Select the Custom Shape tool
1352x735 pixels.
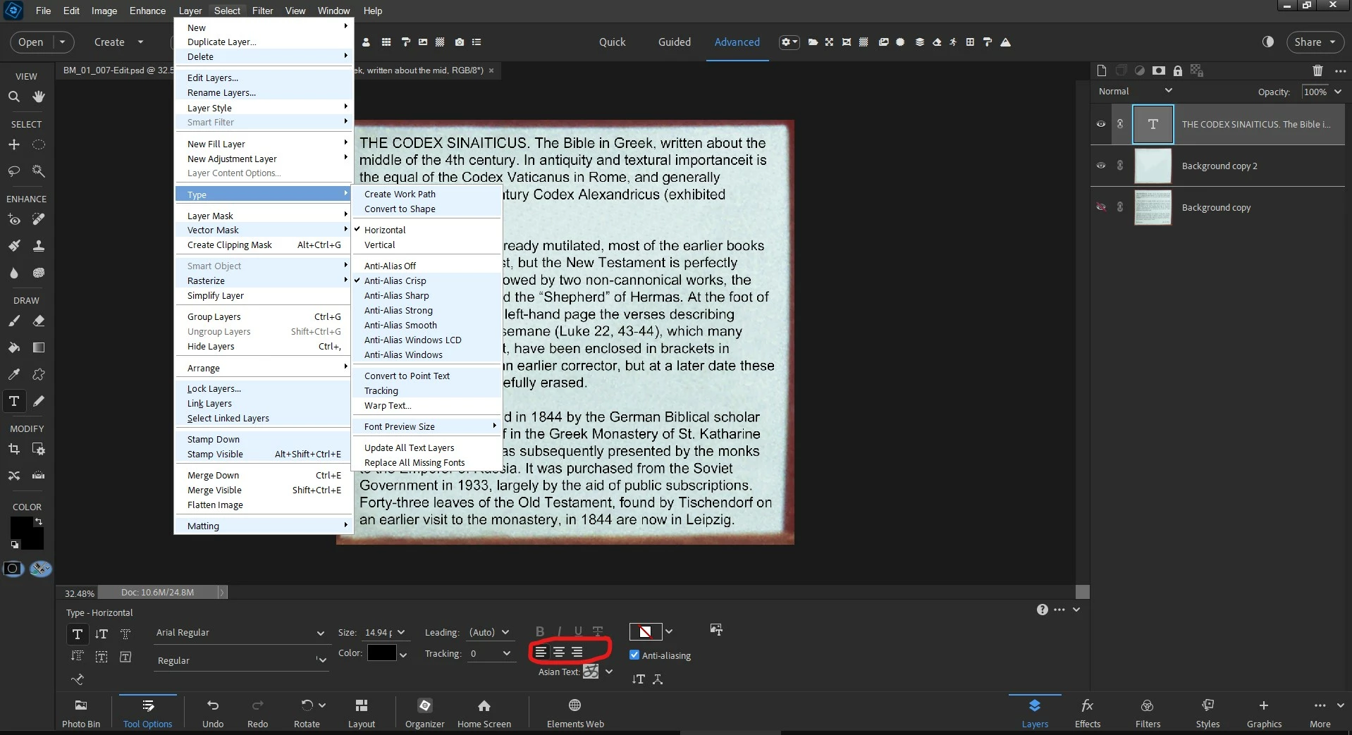click(x=39, y=374)
